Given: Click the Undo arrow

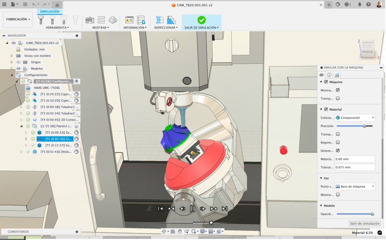Looking at the screenshot, I should [34, 4].
